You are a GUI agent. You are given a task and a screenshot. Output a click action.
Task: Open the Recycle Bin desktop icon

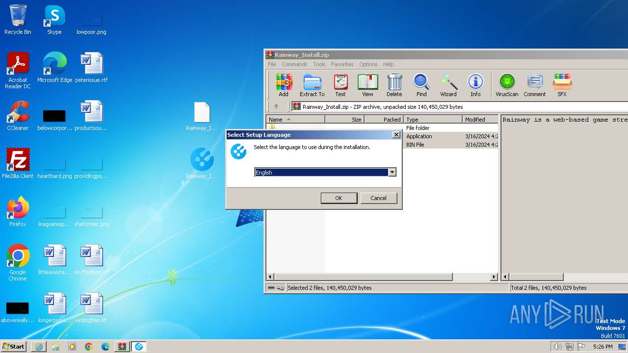point(18,20)
